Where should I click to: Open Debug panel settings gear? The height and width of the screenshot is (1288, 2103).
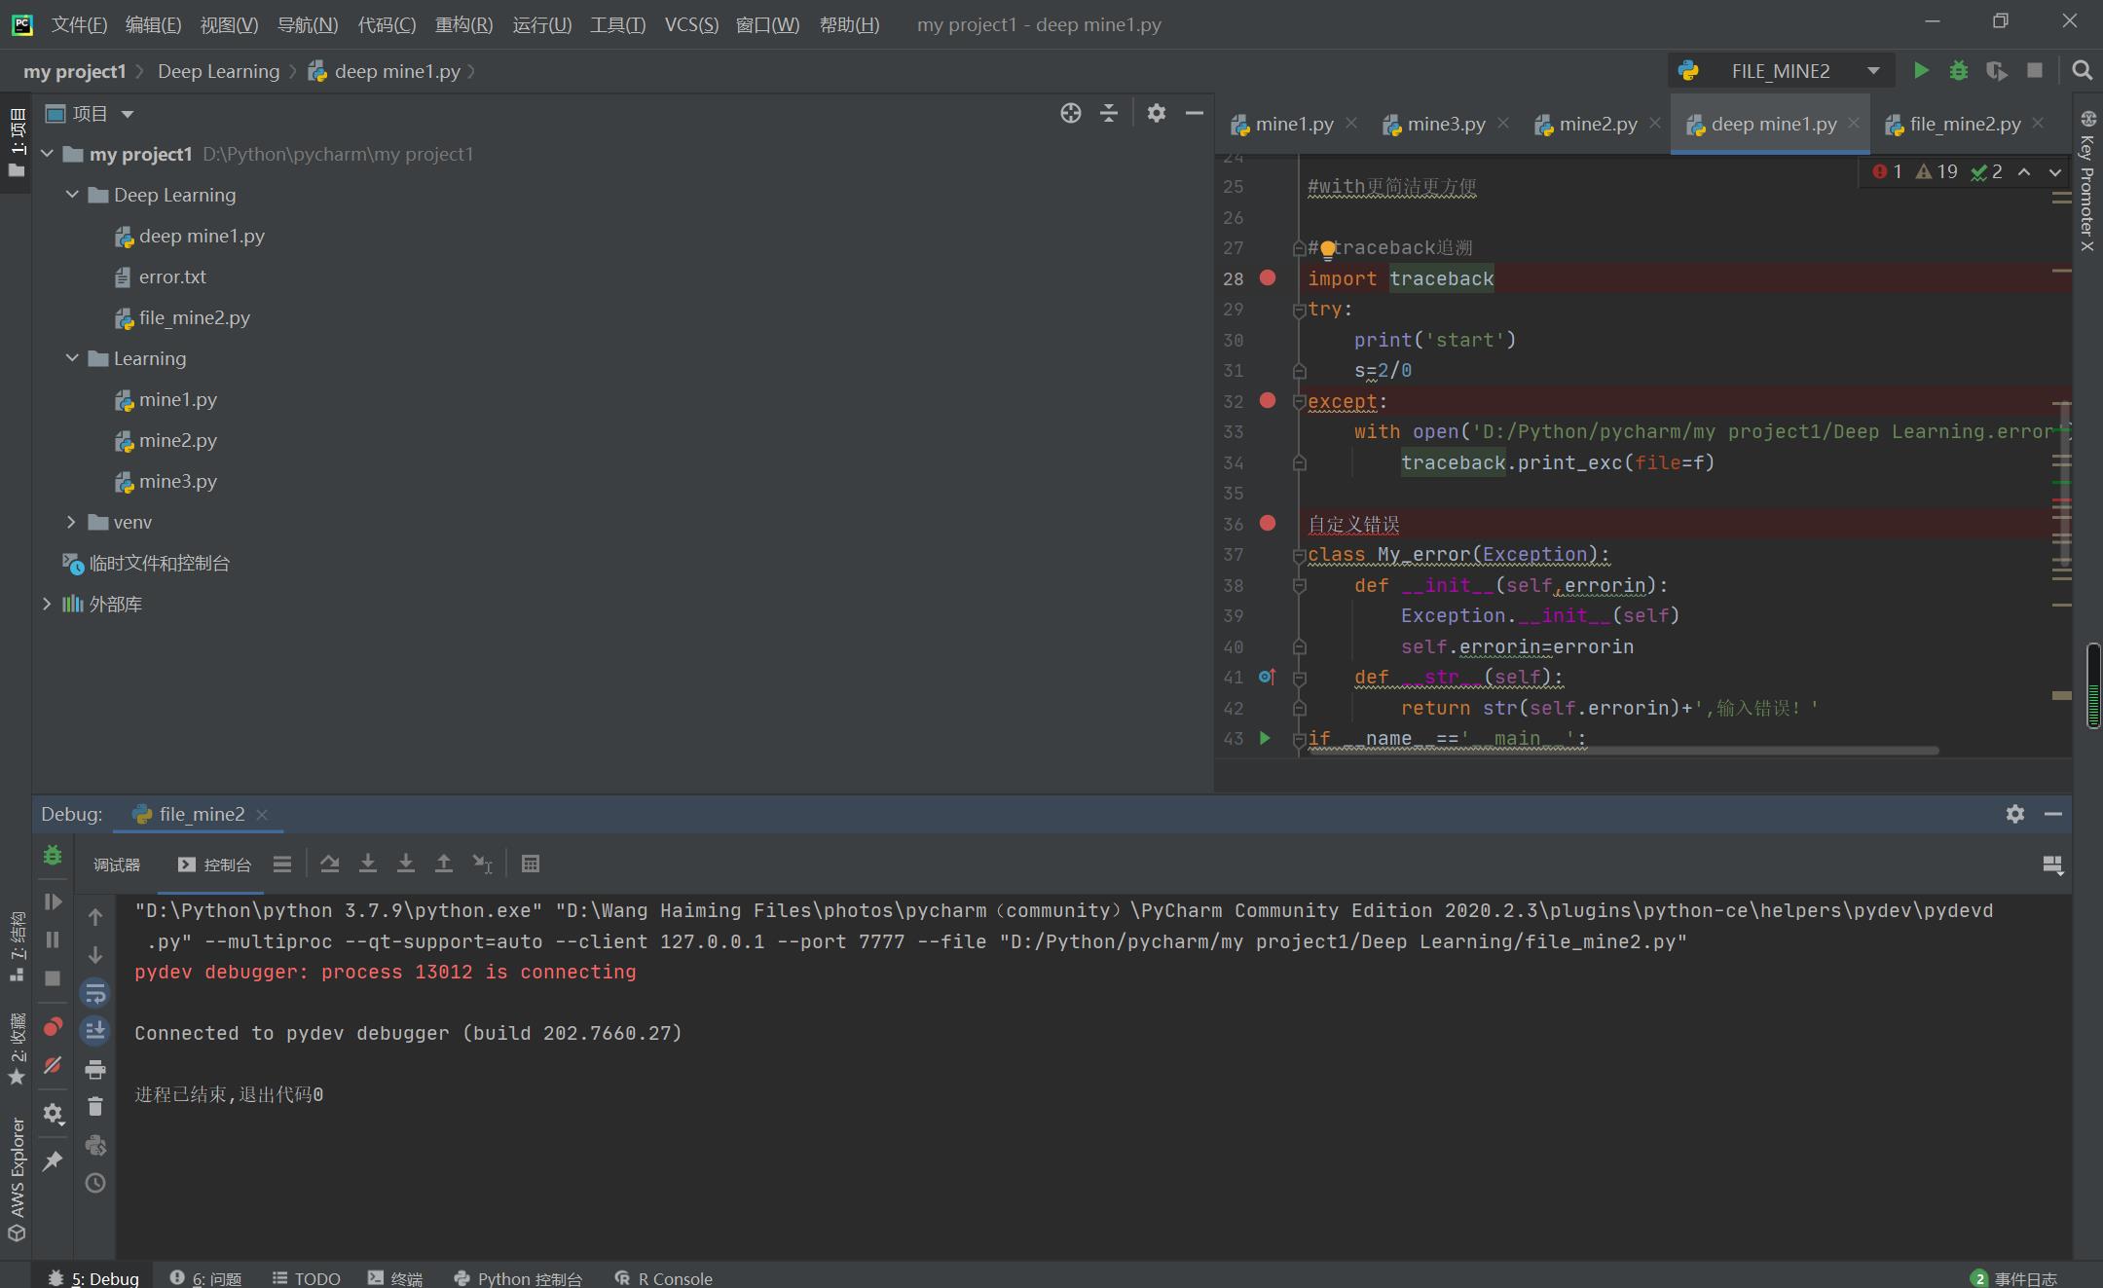(x=2015, y=814)
